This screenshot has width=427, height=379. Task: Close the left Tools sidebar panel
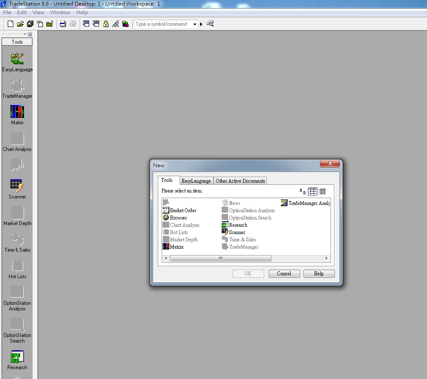click(x=30, y=34)
